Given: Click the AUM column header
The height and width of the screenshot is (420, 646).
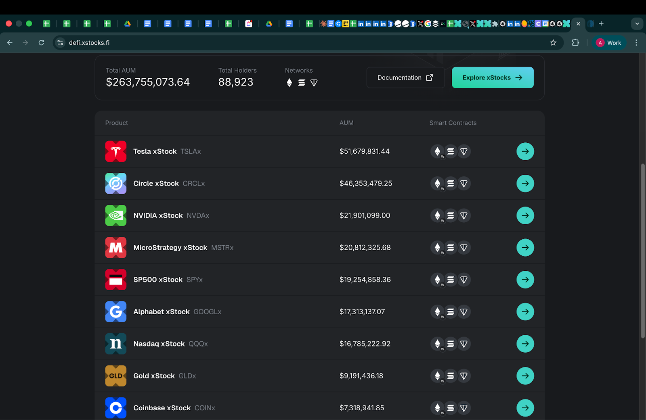Looking at the screenshot, I should coord(346,123).
